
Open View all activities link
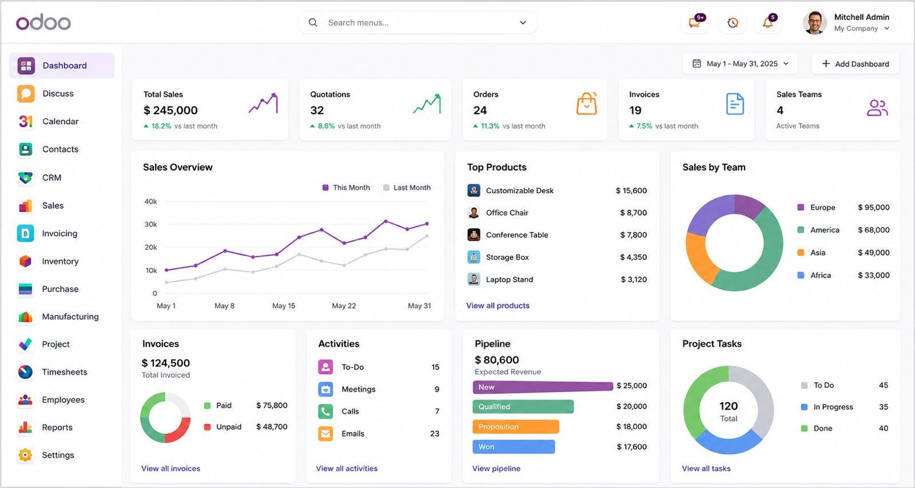(347, 469)
